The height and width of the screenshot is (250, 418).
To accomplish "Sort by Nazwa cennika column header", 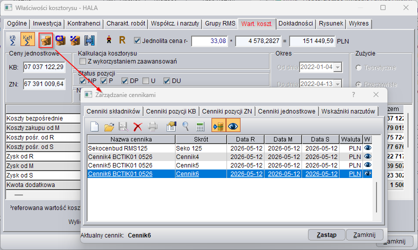I will 131,139.
